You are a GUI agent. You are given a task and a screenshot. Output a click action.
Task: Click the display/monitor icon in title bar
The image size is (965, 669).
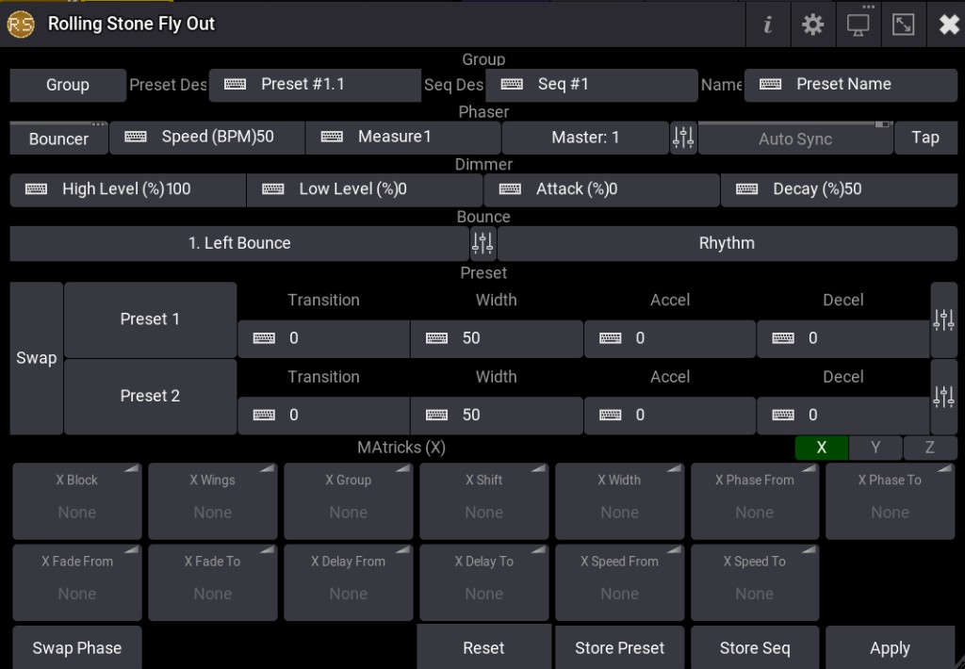(x=859, y=24)
